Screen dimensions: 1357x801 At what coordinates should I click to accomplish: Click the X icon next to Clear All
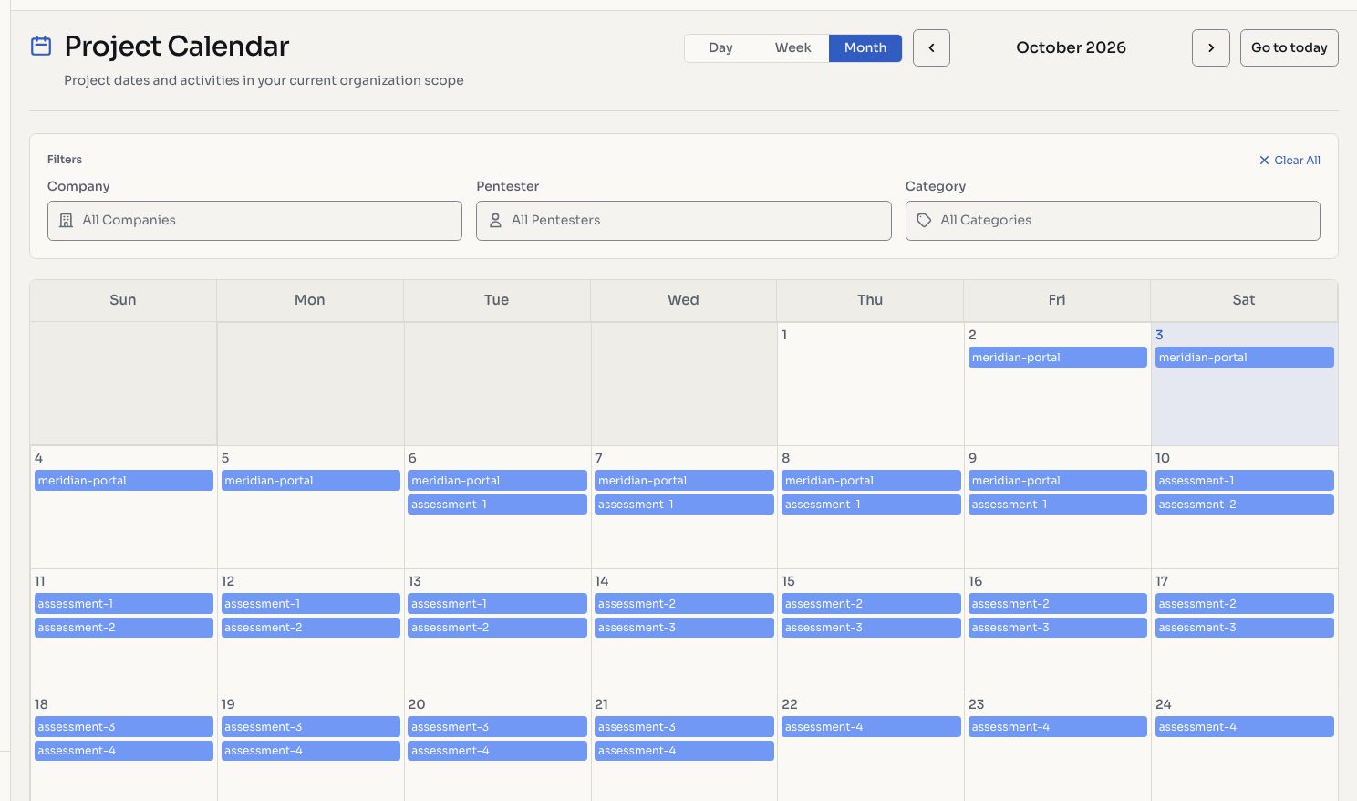(1264, 161)
